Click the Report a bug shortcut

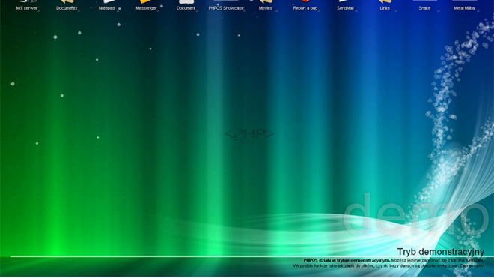305,6
